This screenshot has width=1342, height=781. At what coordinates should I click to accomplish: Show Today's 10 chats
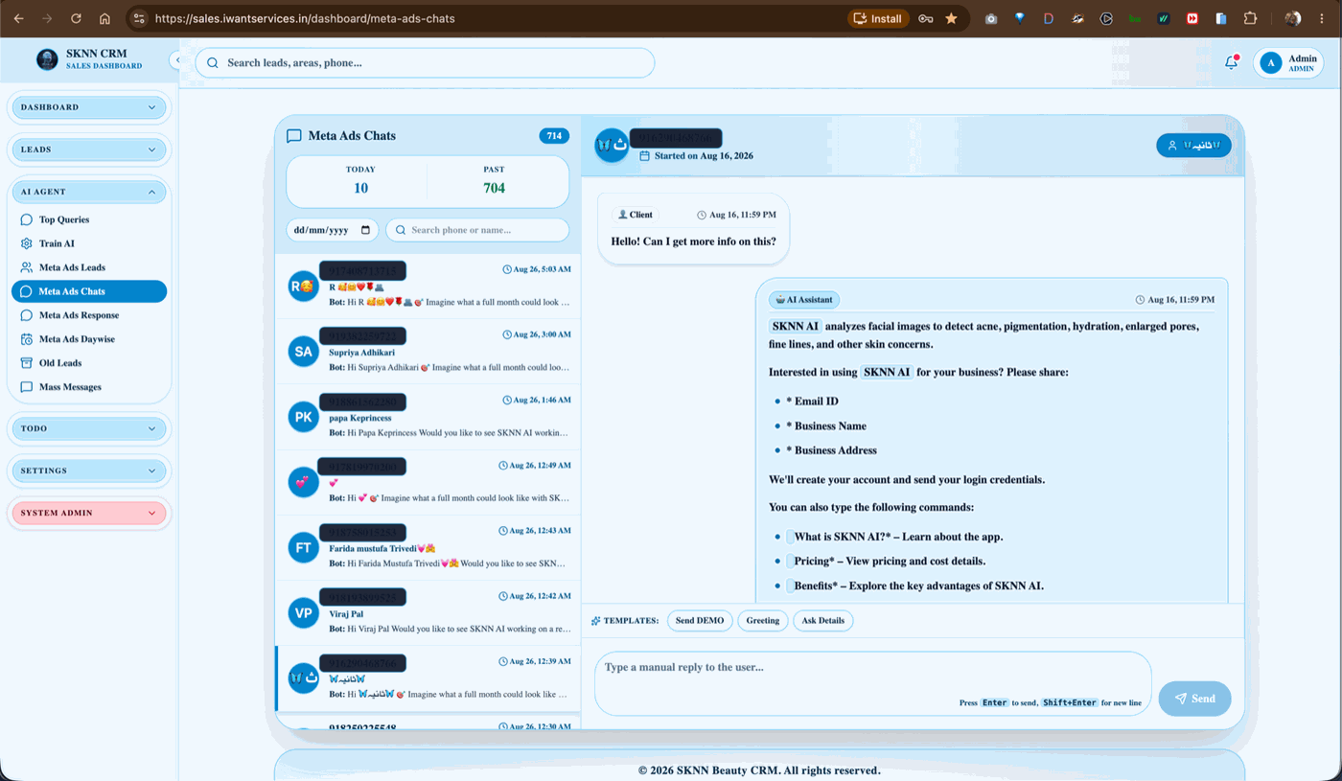click(360, 181)
